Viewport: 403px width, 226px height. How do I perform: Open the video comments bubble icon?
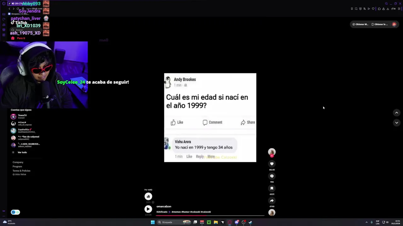tap(272, 176)
